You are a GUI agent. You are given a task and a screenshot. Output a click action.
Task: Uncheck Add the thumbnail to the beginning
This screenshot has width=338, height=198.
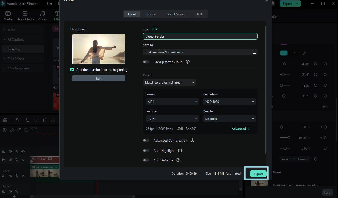[72, 69]
